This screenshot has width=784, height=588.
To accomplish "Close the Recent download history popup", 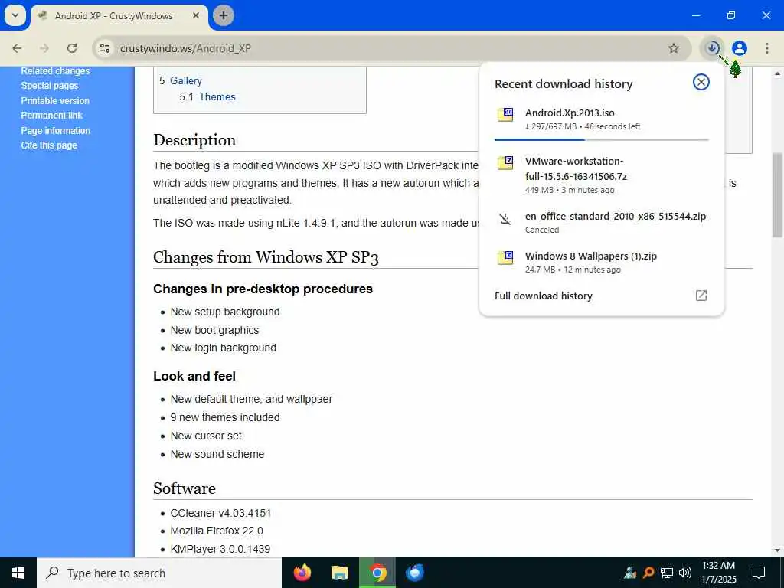I will (701, 82).
